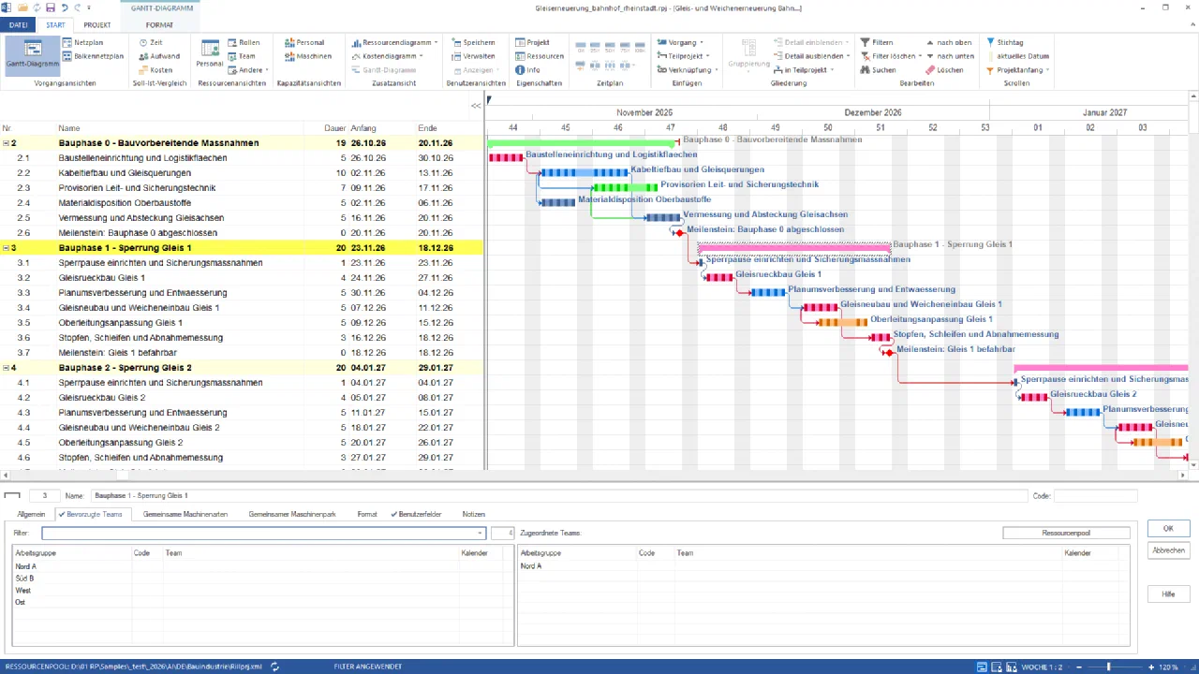
Task: Open the Benutzerfelder tab
Action: [416, 514]
